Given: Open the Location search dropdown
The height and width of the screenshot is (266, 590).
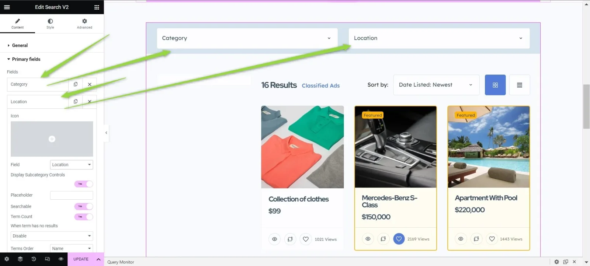Looking at the screenshot, I should 439,38.
